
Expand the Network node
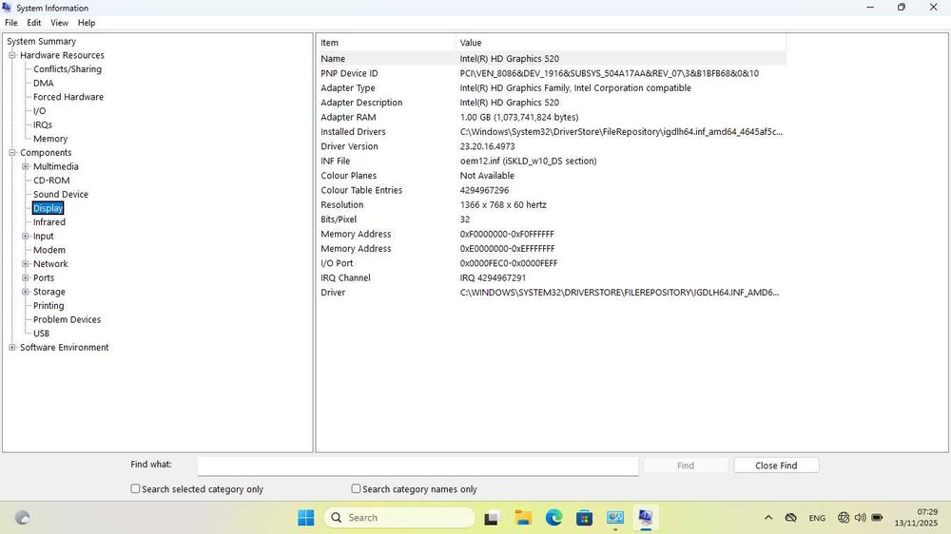[26, 264]
